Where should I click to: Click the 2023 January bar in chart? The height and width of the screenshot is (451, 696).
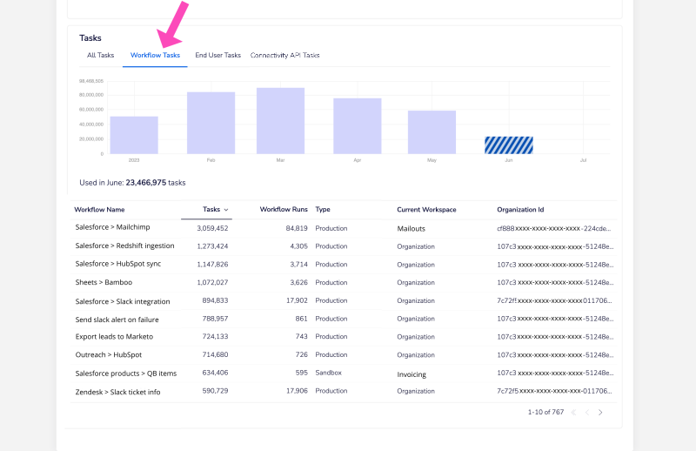click(x=134, y=135)
